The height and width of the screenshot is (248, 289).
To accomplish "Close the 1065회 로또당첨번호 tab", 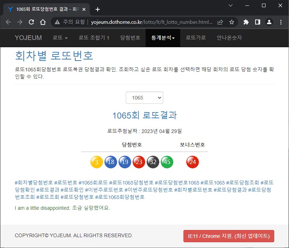I will pos(84,9).
